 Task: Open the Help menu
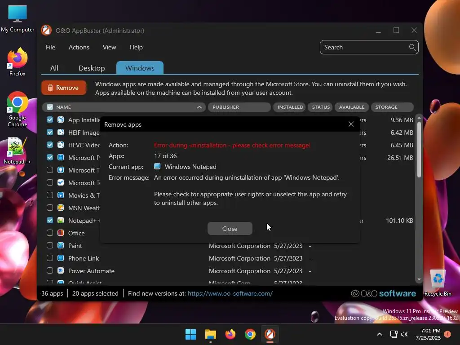click(x=136, y=47)
